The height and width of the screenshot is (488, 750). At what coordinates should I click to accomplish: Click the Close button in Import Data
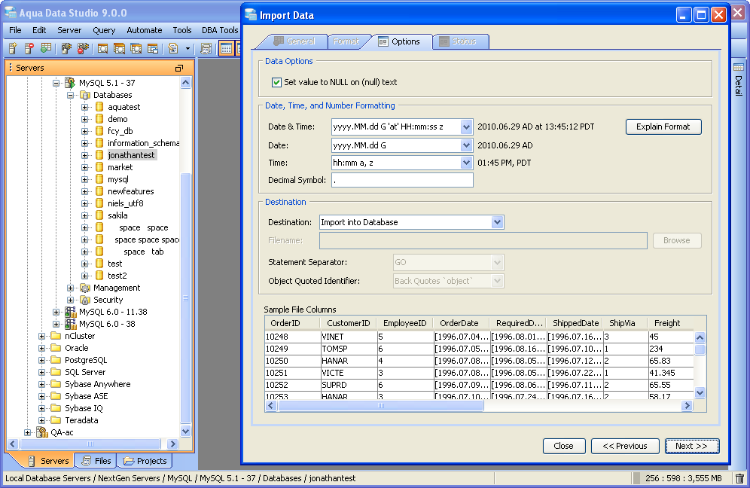pyautogui.click(x=564, y=446)
